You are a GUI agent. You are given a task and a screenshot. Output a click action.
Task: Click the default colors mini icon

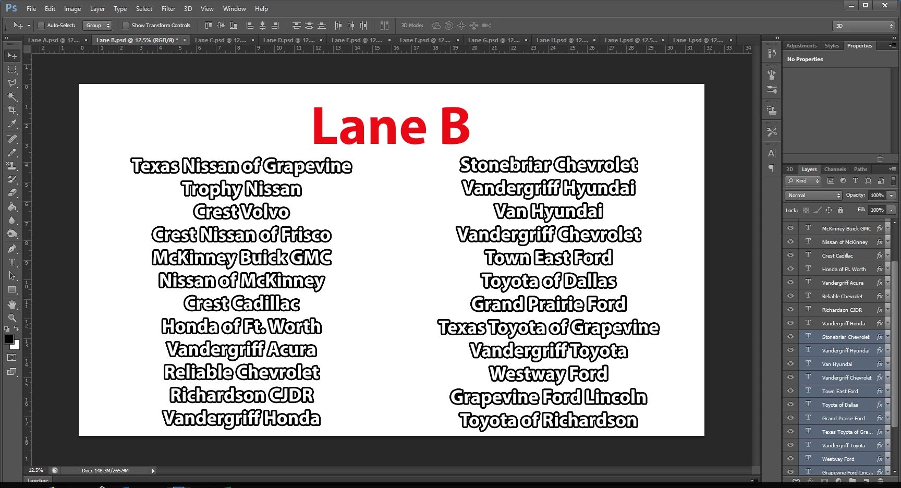[7, 329]
